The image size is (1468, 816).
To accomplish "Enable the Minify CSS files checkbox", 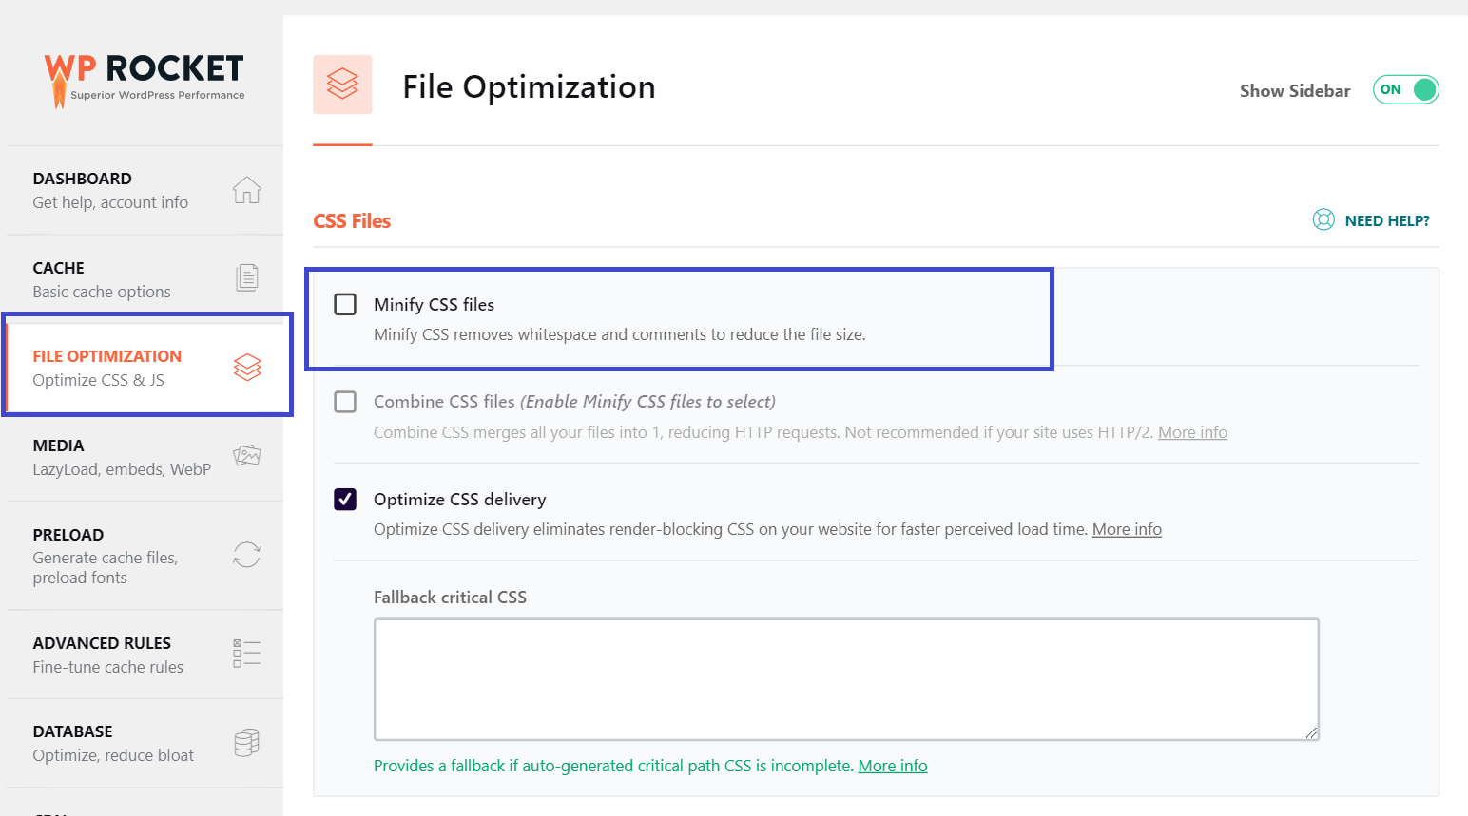I will coord(345,304).
